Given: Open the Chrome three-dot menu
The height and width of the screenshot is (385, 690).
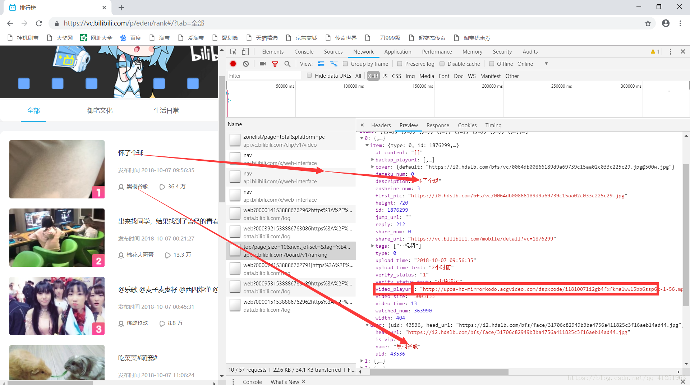Looking at the screenshot, I should [680, 23].
